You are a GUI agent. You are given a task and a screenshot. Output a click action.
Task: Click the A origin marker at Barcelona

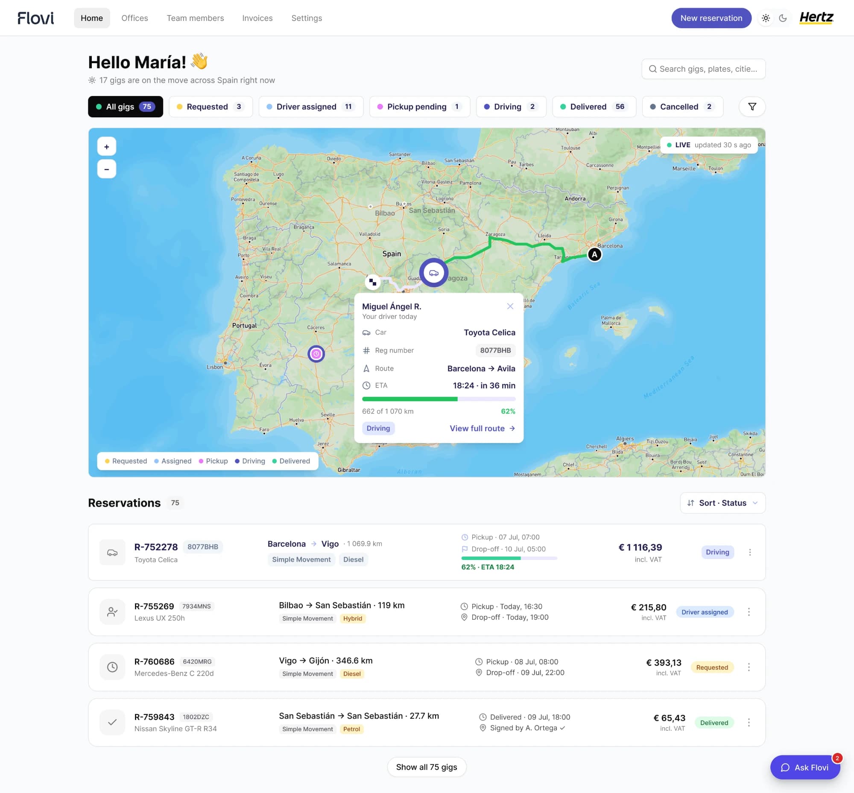[x=594, y=254]
